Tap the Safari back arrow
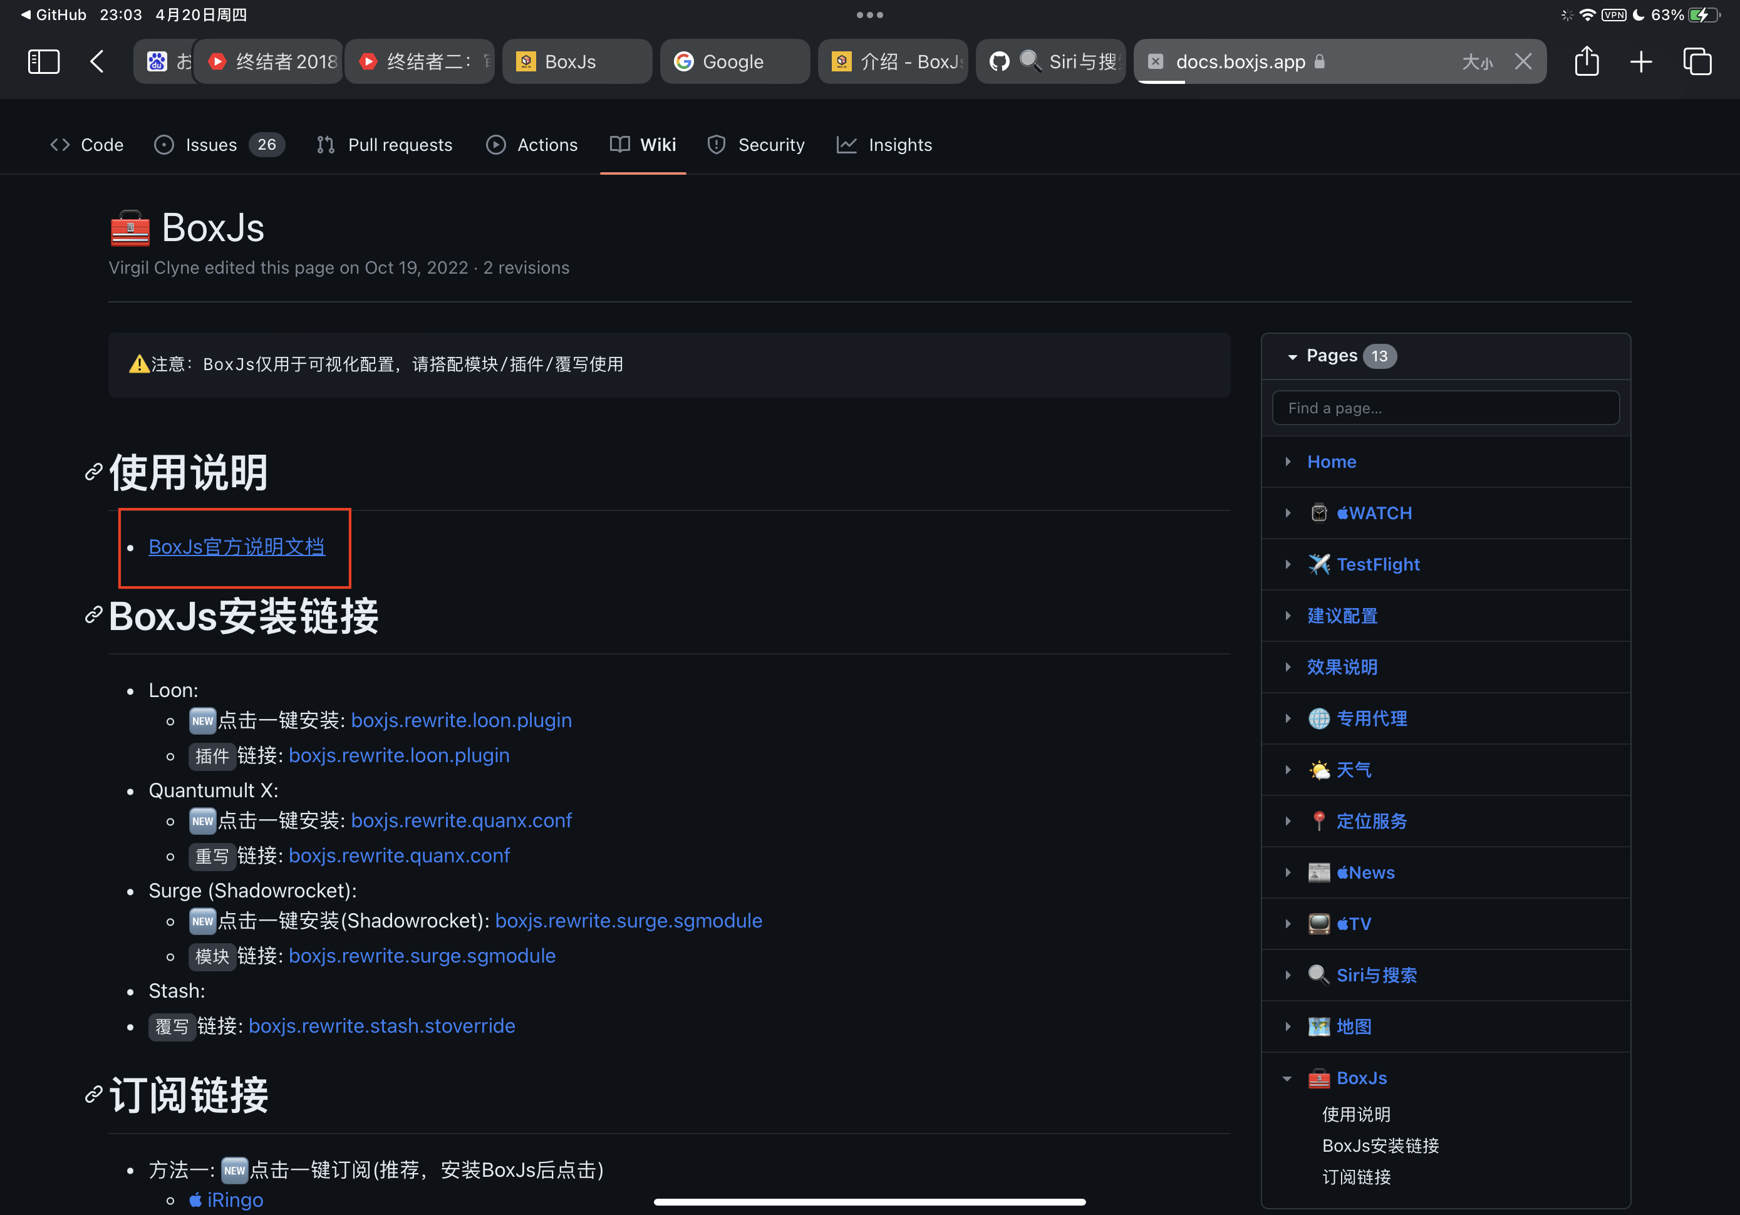The image size is (1740, 1215). tap(97, 61)
